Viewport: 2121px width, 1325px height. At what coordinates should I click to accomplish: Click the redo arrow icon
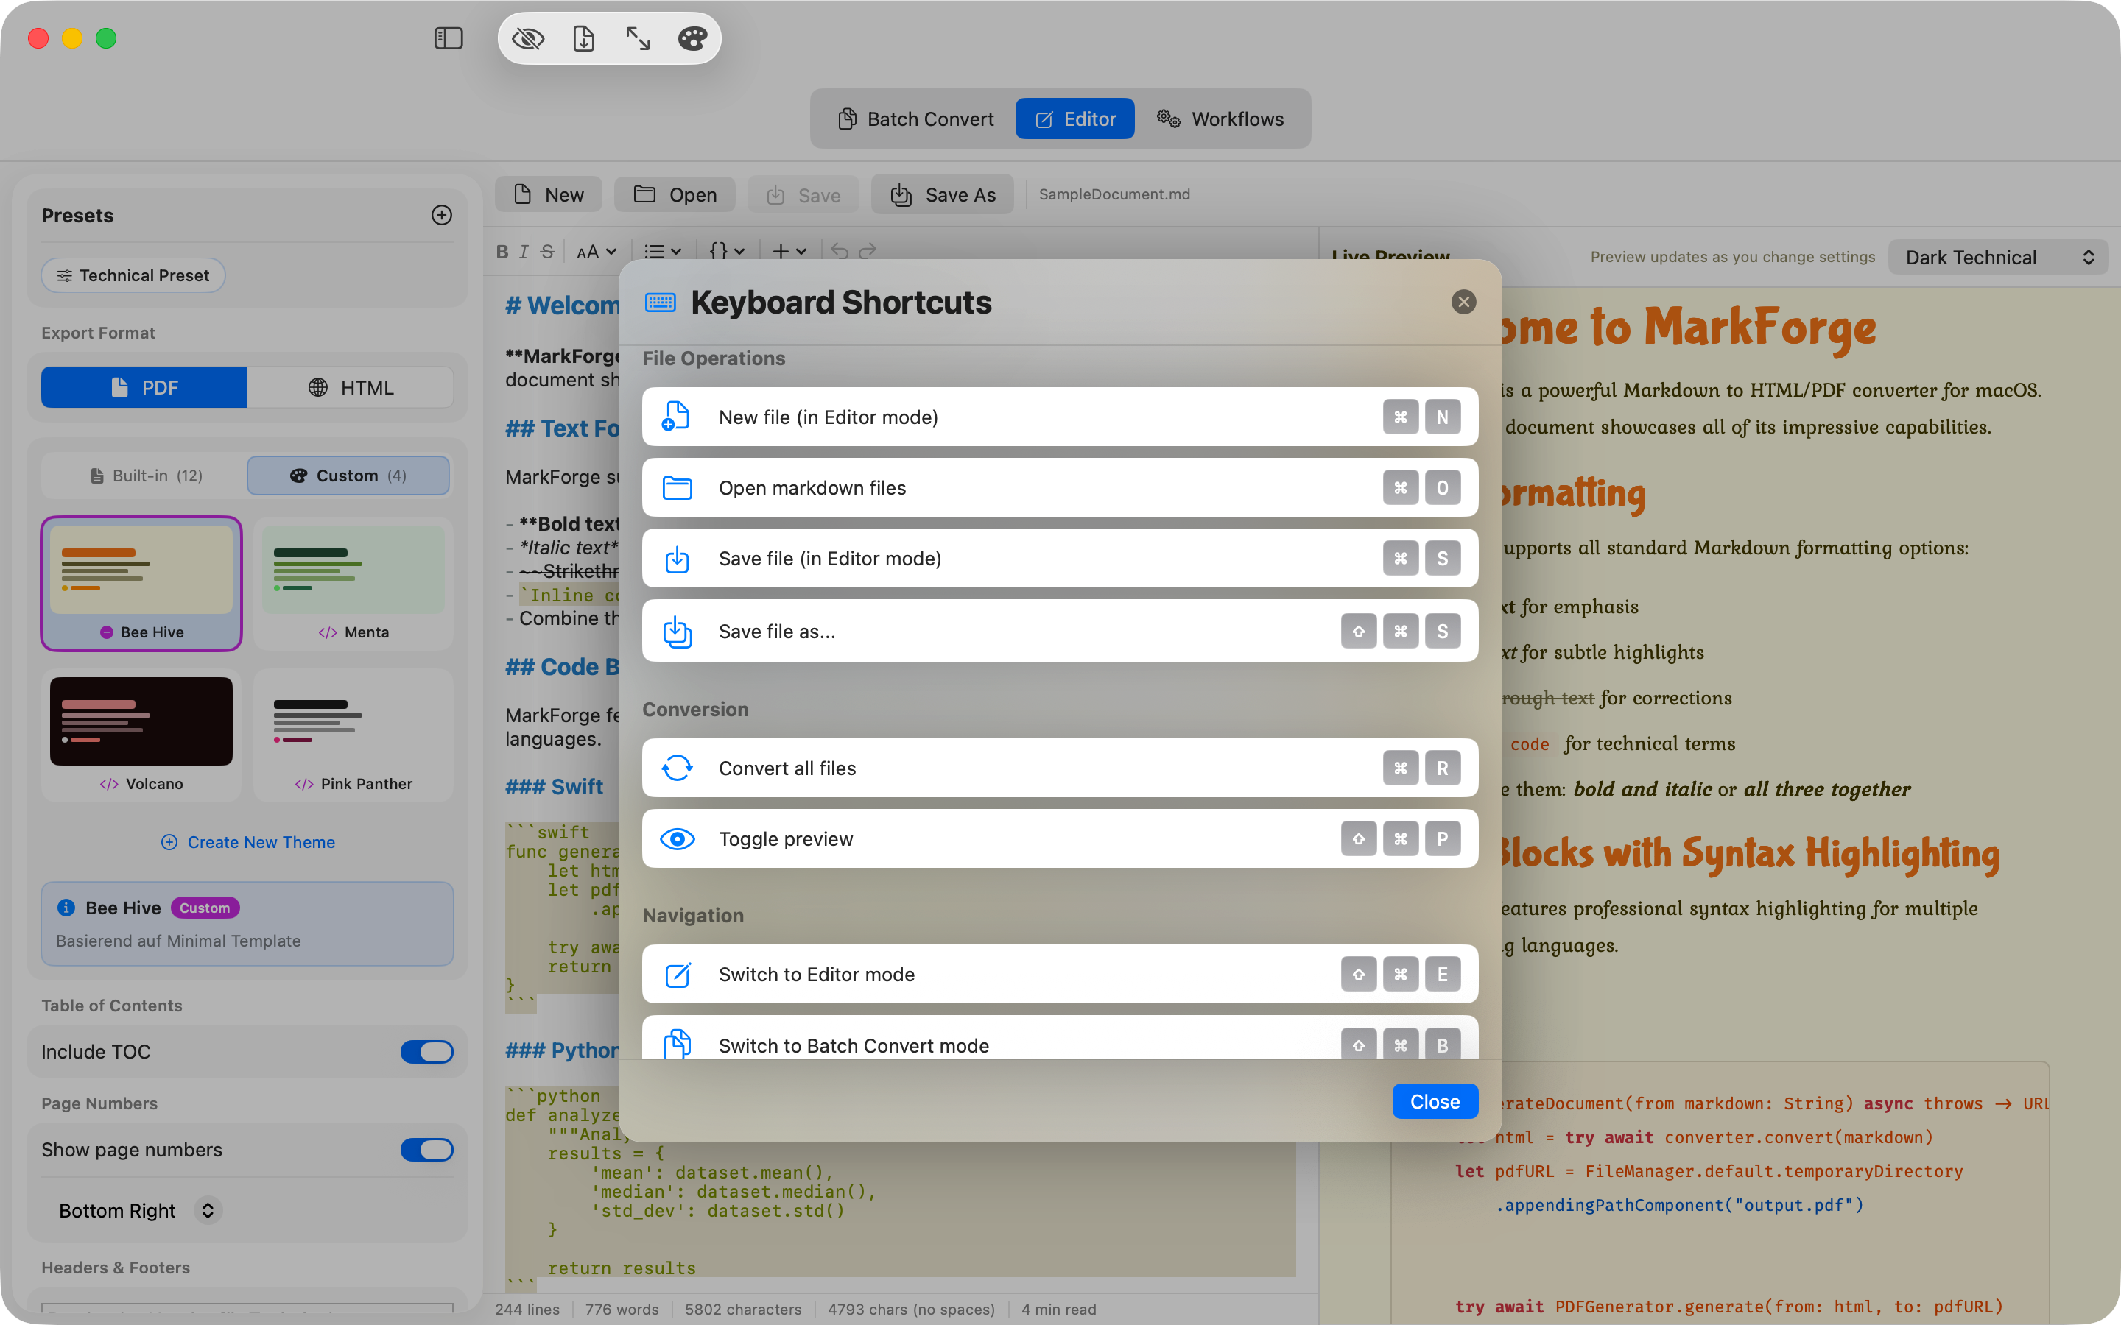point(868,252)
